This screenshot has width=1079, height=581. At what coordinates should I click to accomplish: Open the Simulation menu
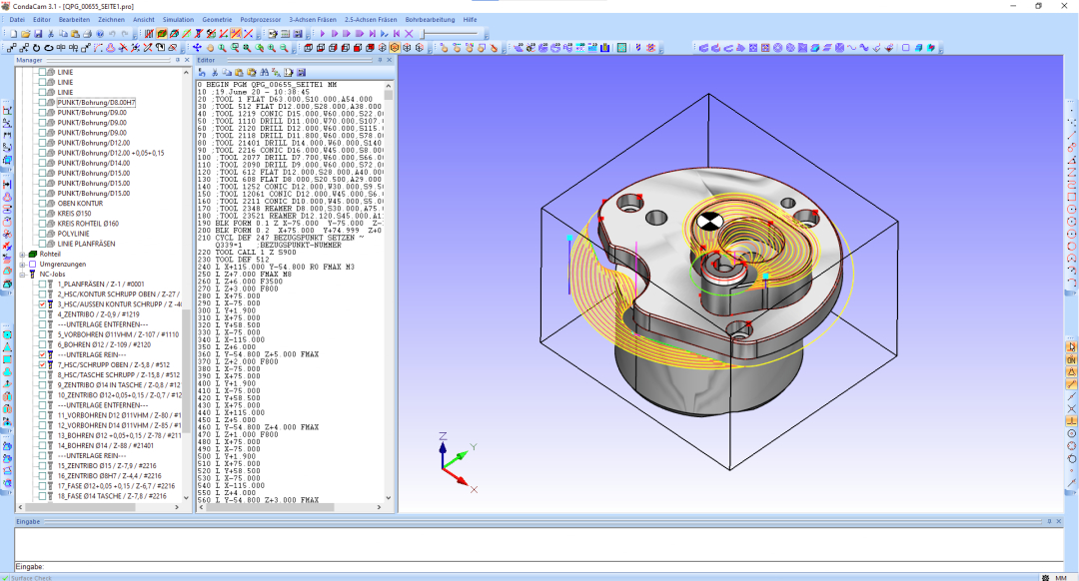(x=178, y=19)
